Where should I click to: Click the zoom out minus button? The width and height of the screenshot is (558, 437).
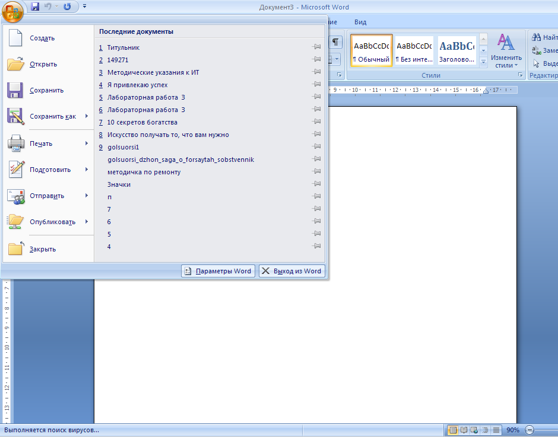[x=530, y=430]
